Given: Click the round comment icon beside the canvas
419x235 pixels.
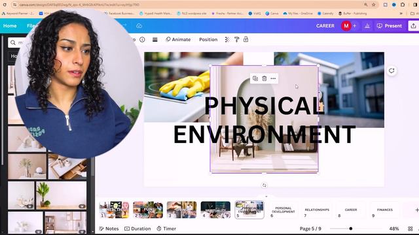Looking at the screenshot, I should coord(392,70).
